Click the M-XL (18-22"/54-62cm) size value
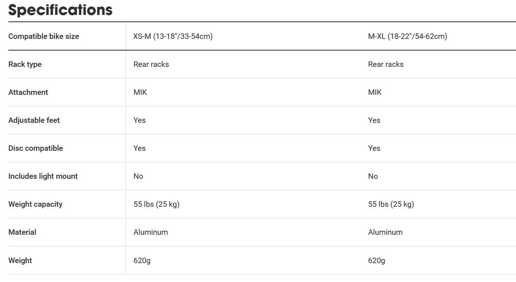The image size is (516, 282). (407, 36)
